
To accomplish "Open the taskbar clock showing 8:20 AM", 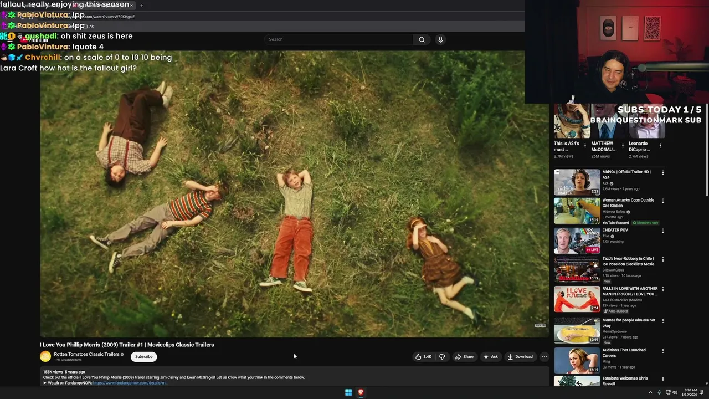I will point(690,392).
